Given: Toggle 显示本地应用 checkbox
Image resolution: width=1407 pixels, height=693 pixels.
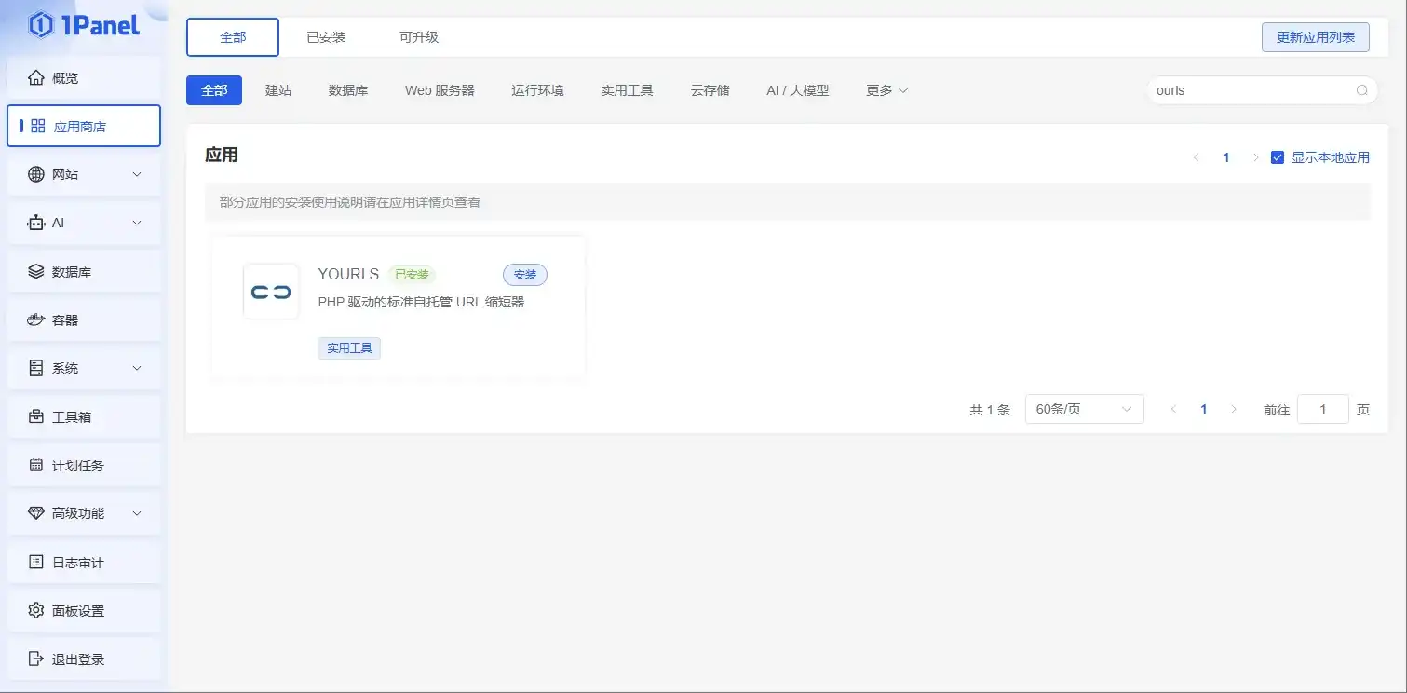Looking at the screenshot, I should pyautogui.click(x=1278, y=157).
